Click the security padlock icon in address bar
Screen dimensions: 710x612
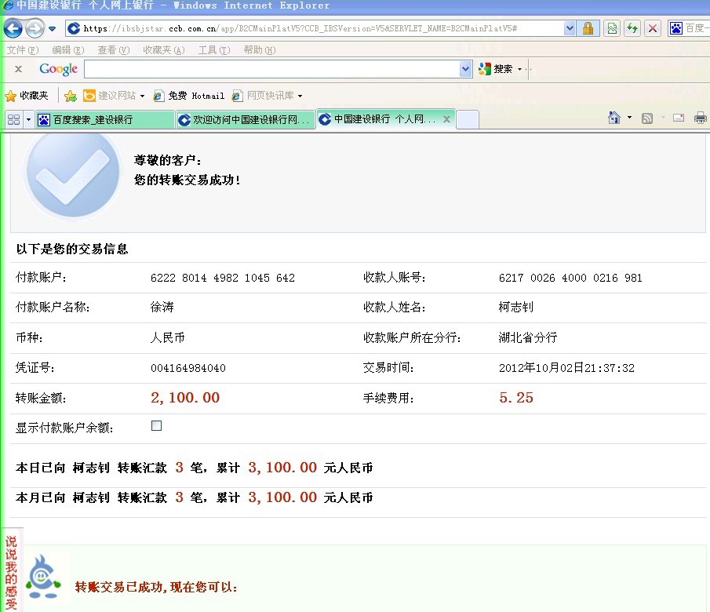tap(588, 29)
